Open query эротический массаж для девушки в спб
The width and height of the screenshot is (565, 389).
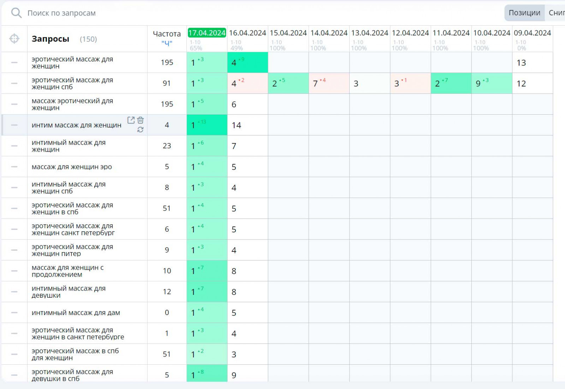point(72,375)
